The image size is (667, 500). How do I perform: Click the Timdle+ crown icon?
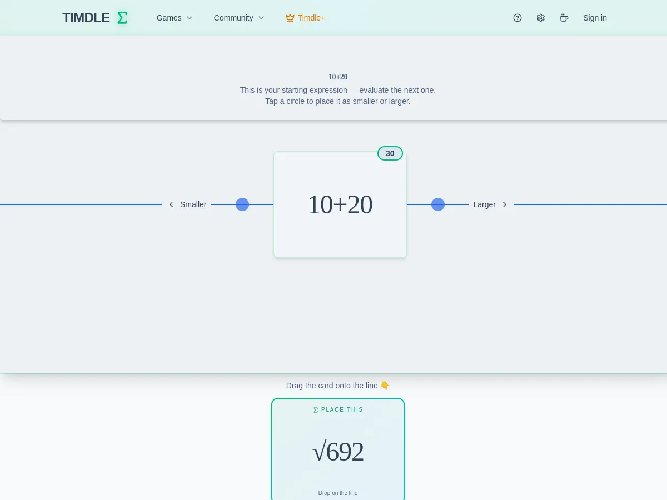[x=290, y=18]
